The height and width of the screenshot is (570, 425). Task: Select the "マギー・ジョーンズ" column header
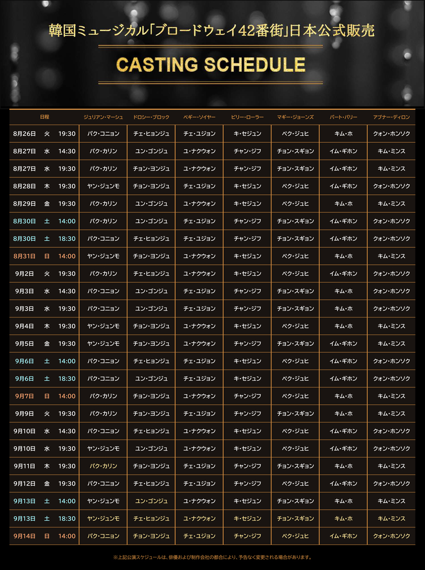click(x=295, y=117)
